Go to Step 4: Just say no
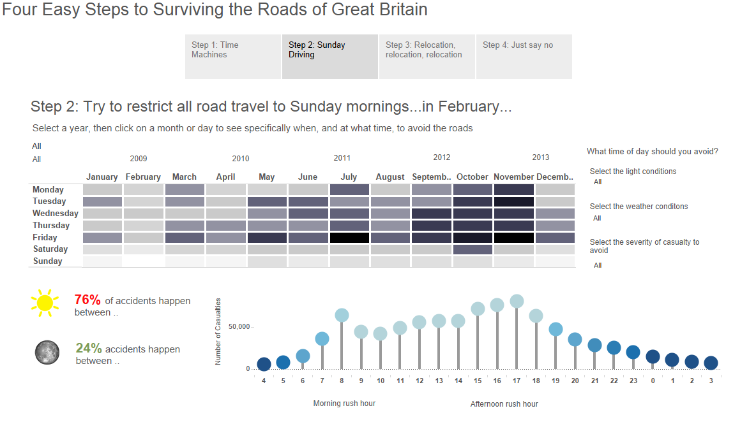Screen dimensions: 756x436 coord(524,56)
